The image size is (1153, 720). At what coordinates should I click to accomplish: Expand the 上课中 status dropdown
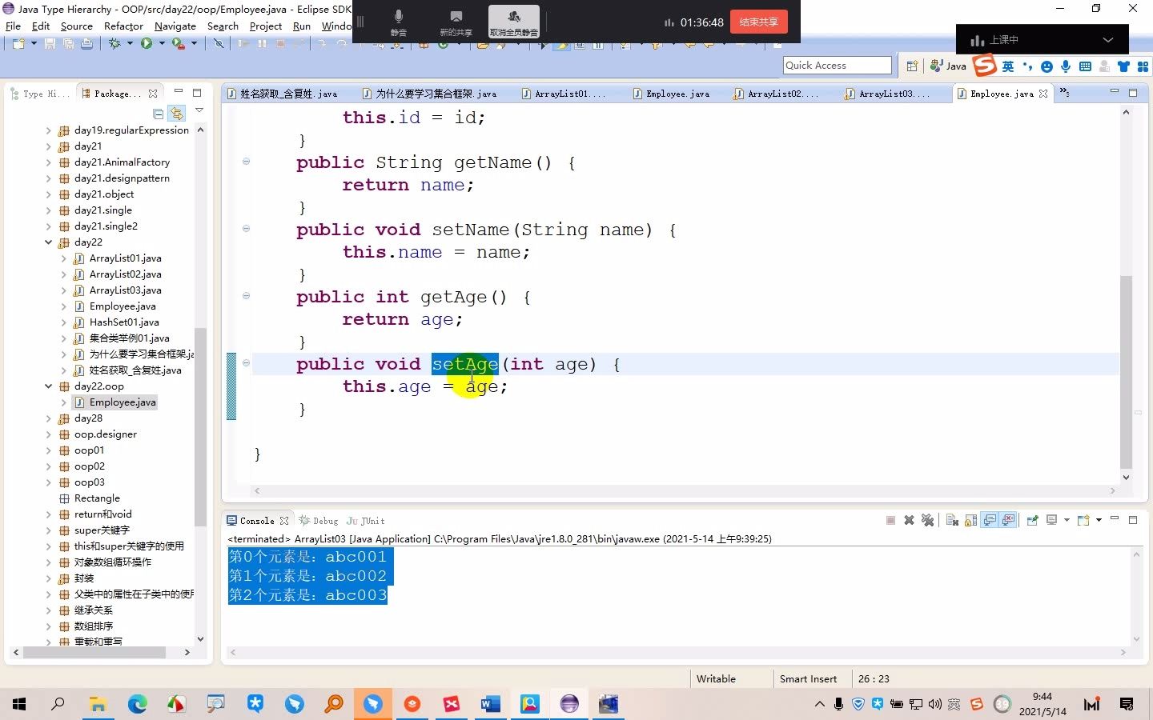(x=1108, y=39)
